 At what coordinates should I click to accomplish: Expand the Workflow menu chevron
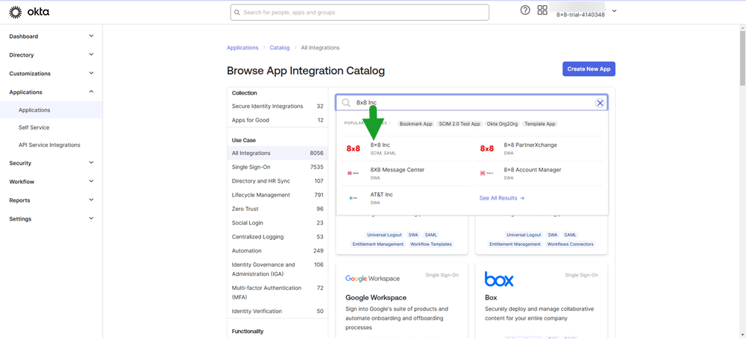(x=91, y=181)
